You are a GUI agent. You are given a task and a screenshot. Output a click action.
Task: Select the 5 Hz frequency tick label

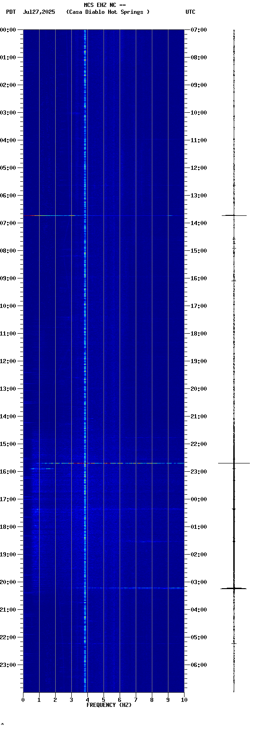pos(104,700)
